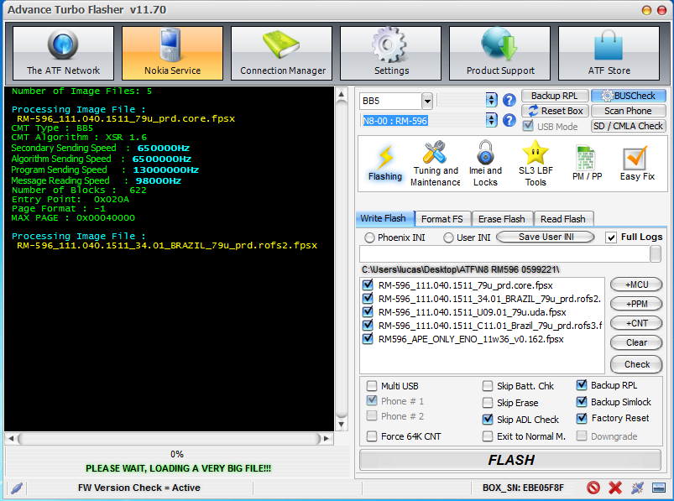Toggle USB Mode checkbox
674x501 pixels.
pyautogui.click(x=528, y=127)
